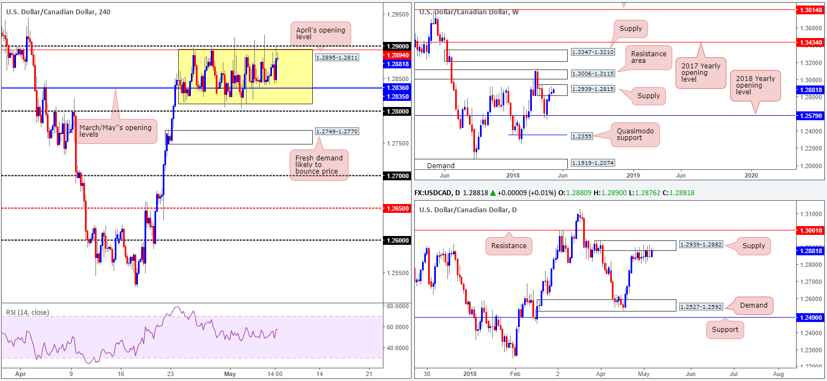
Task: Click the red 1.34340 price tag
Action: point(810,42)
